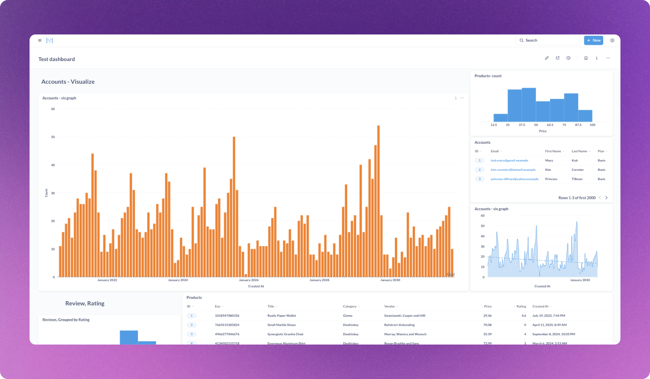The image size is (650, 379).
Task: Open dashboard more options ellipsis
Action: click(x=608, y=58)
